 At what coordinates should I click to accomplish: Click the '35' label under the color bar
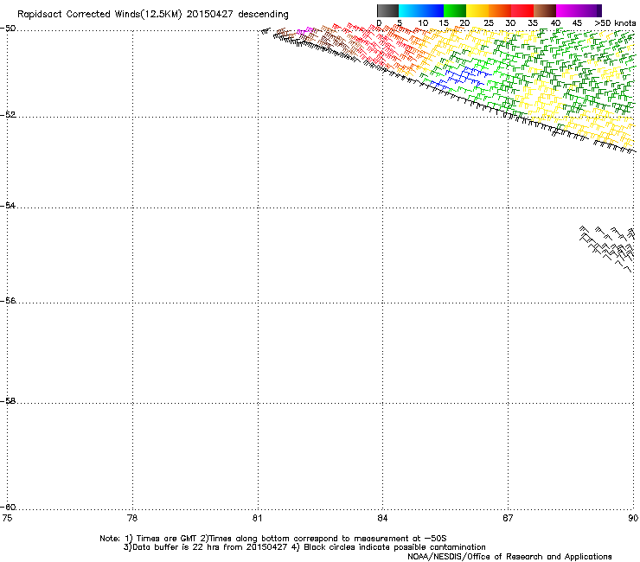pyautogui.click(x=533, y=23)
